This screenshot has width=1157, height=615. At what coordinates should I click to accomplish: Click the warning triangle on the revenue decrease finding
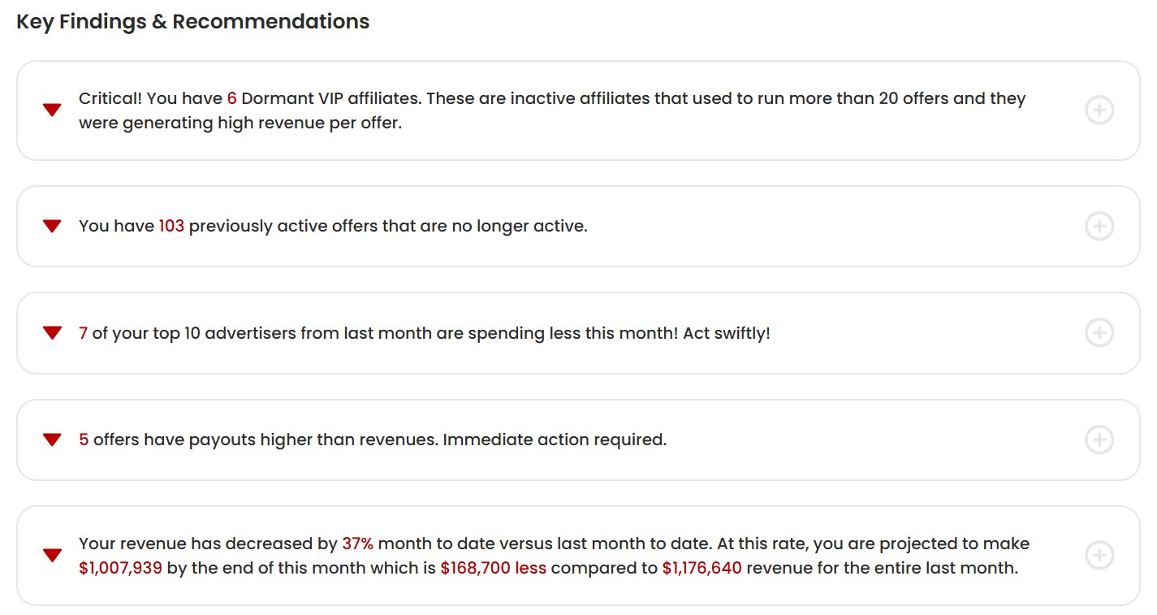[x=52, y=555]
